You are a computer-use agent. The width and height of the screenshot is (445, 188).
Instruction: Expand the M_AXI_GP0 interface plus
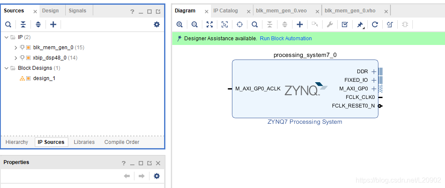374,89
